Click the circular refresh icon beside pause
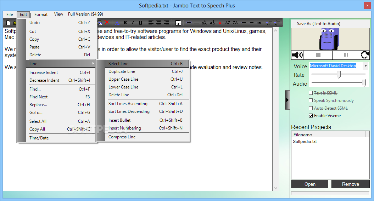Viewport: 374px width, 201px height. [x=365, y=55]
